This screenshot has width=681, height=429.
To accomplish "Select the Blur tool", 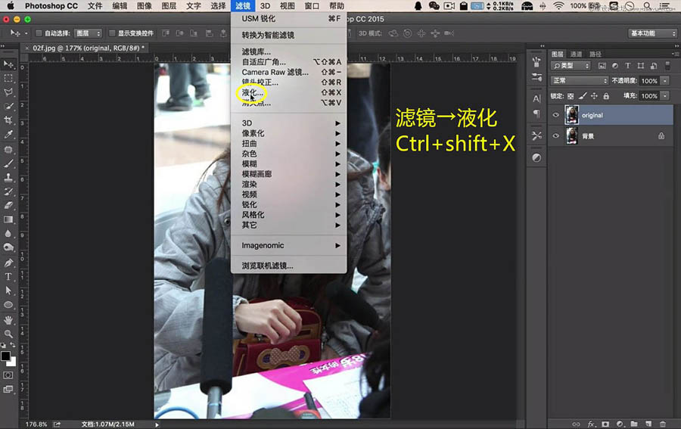I will [8, 234].
